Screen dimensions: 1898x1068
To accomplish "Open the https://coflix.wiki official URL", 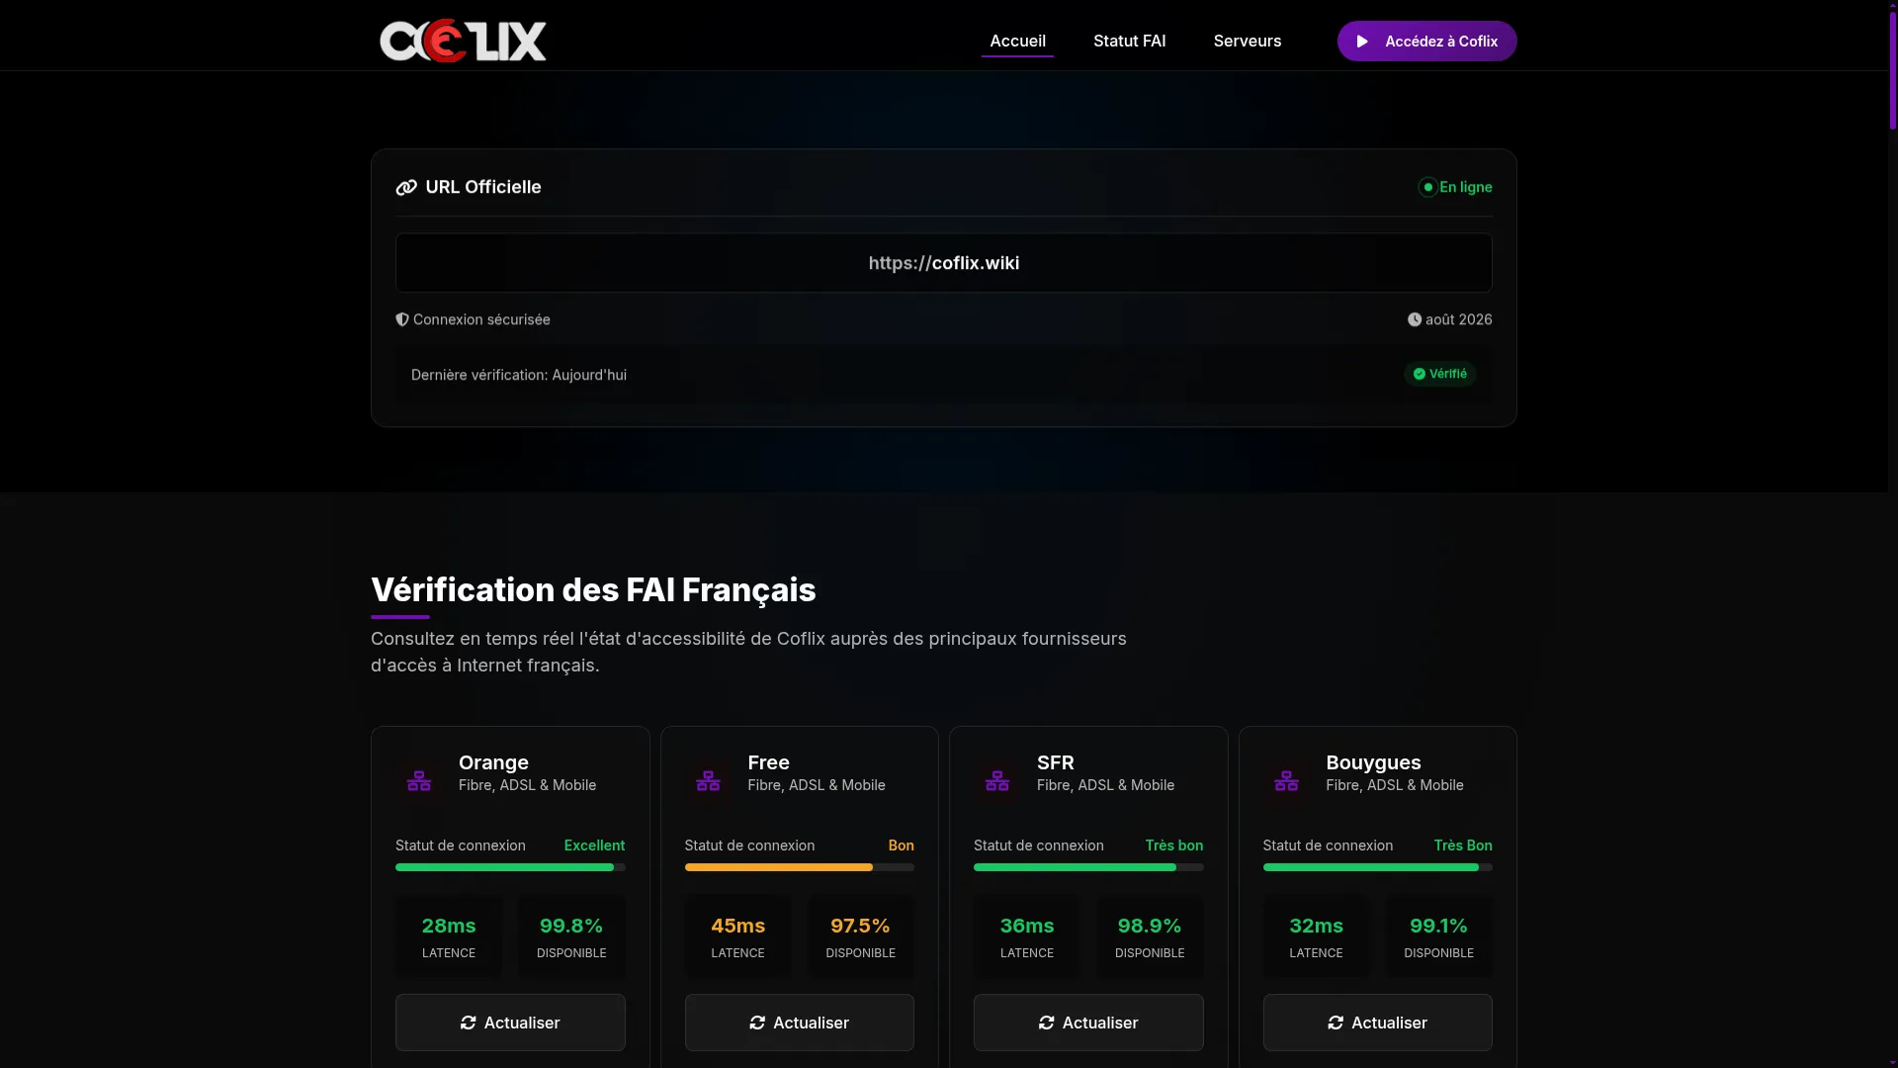I will tap(944, 263).
